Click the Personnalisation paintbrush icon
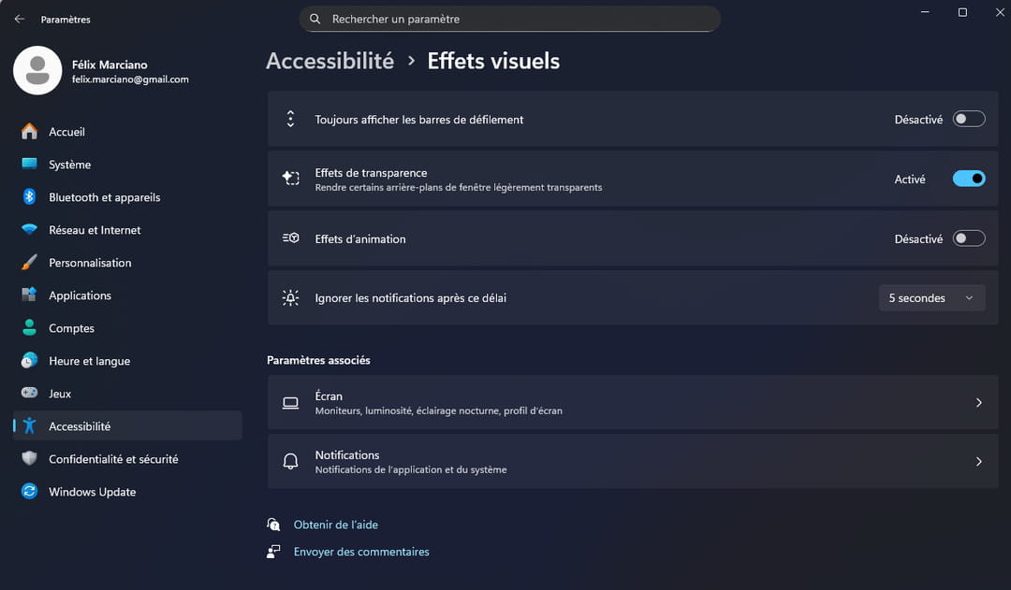The image size is (1011, 590). point(29,263)
